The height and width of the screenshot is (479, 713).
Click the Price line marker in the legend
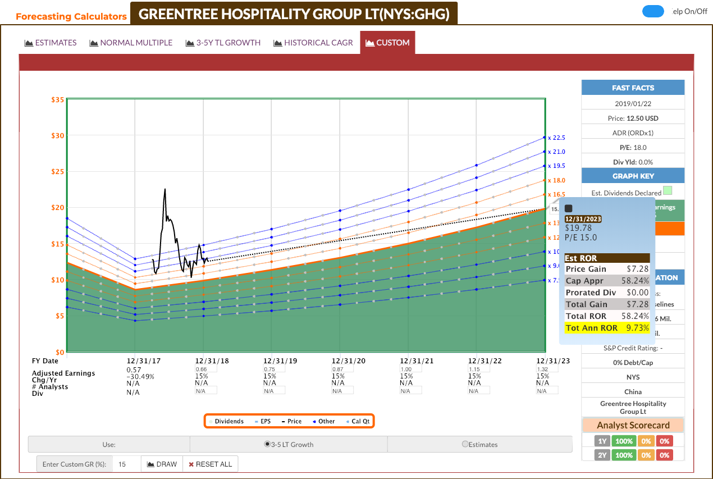click(283, 421)
